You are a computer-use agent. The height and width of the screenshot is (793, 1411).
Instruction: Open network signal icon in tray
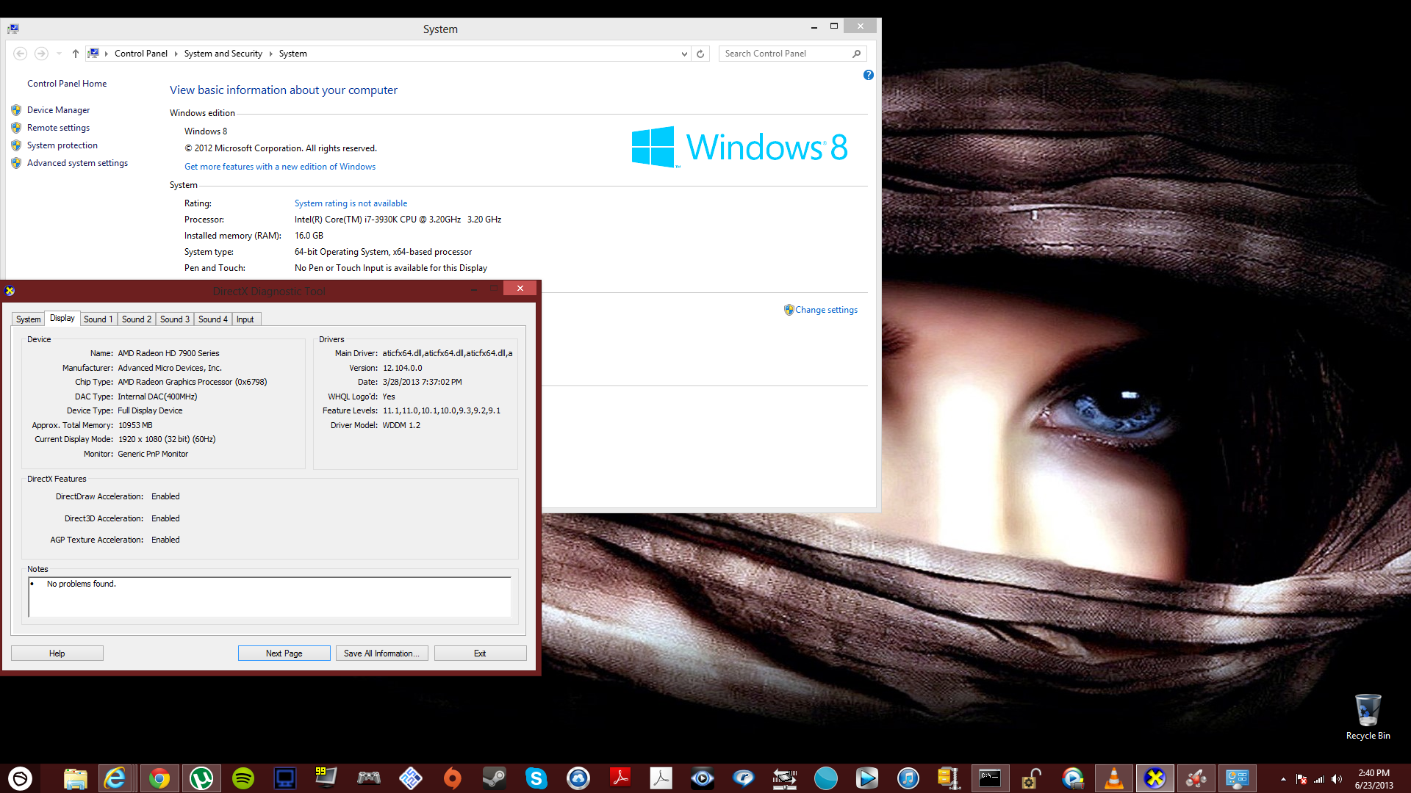1319,779
